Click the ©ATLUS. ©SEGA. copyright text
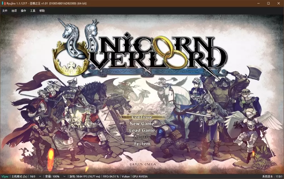Viewport: 284px width, 179px height. [143, 165]
